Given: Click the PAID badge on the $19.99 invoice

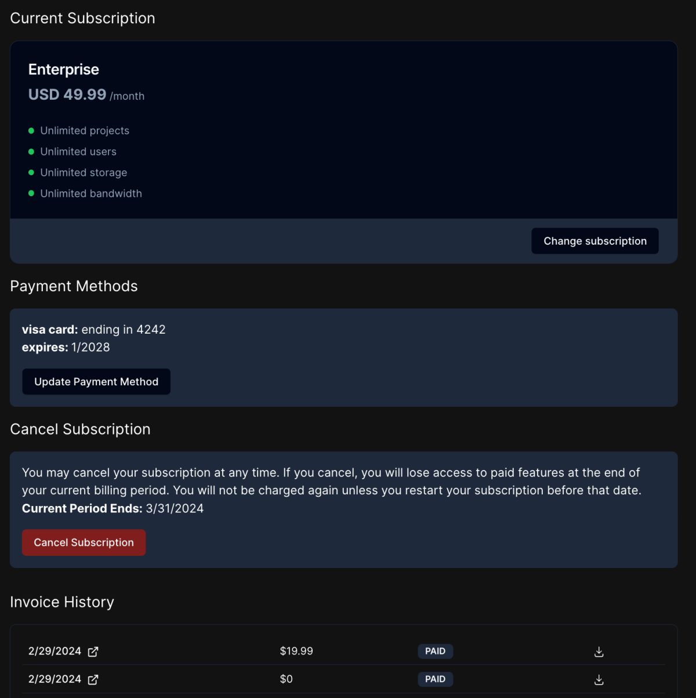Looking at the screenshot, I should click(435, 651).
